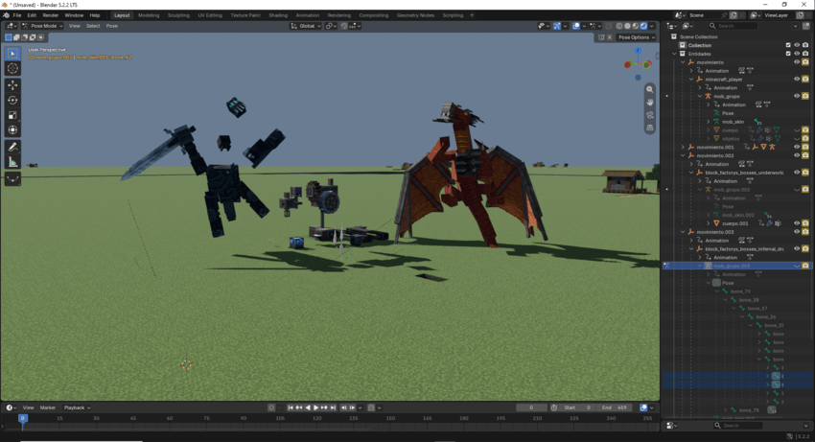Hide movimiento in viewport via eye
Image resolution: width=815 pixels, height=442 pixels.
(797, 62)
